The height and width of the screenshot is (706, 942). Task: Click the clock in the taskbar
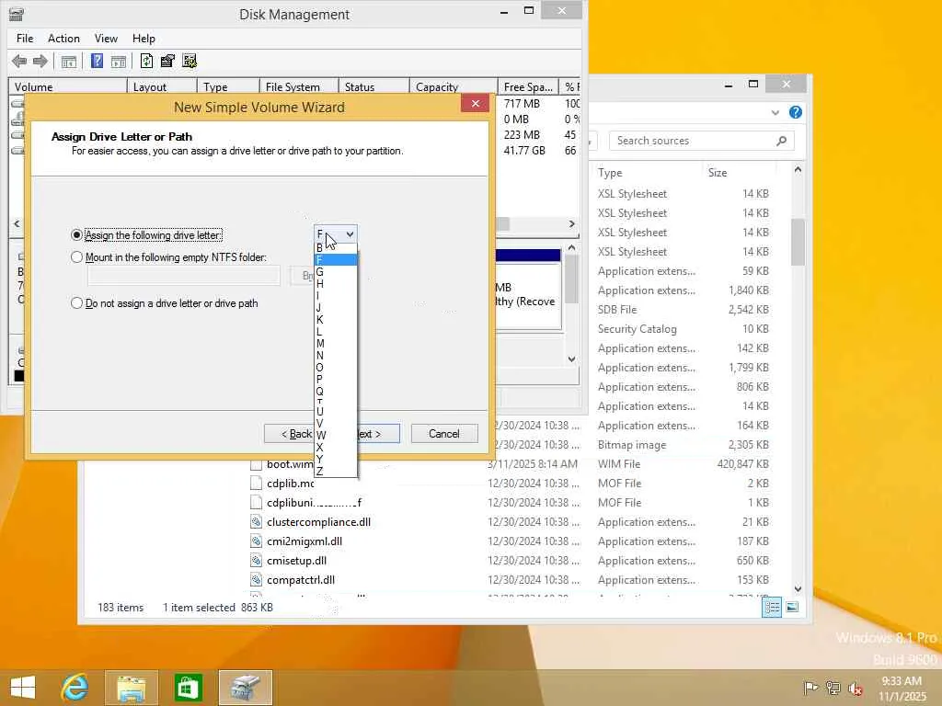click(902, 688)
